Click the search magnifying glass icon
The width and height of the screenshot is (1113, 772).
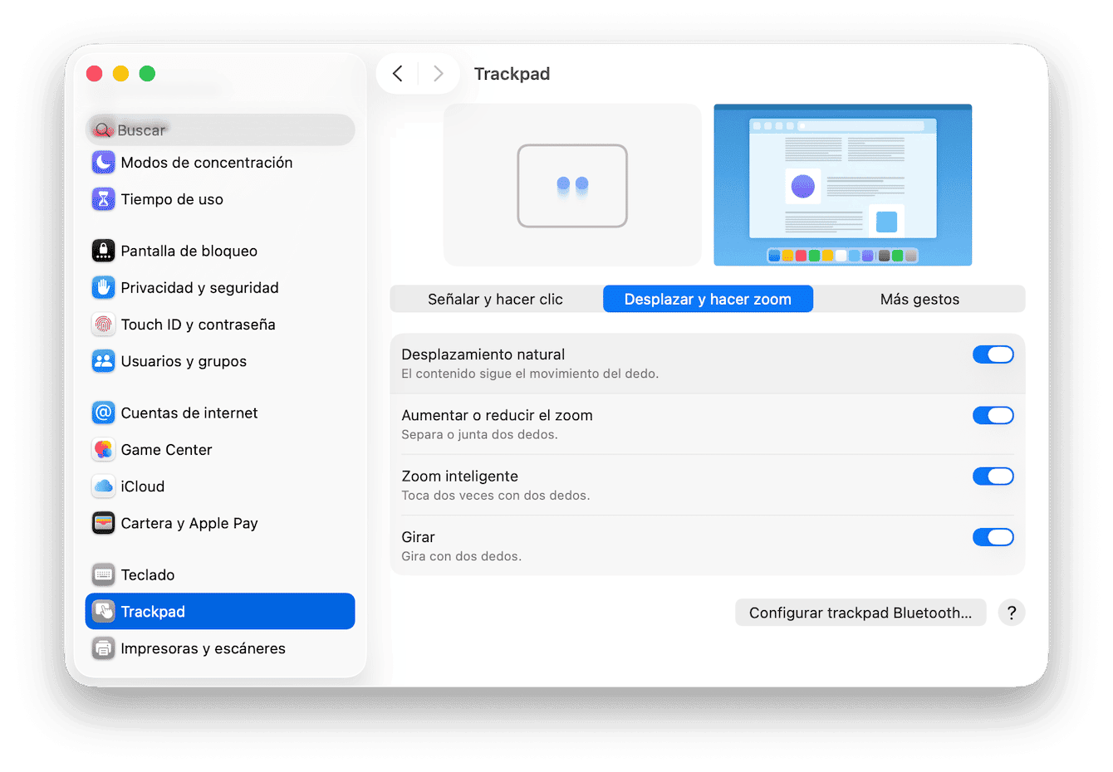tap(103, 130)
